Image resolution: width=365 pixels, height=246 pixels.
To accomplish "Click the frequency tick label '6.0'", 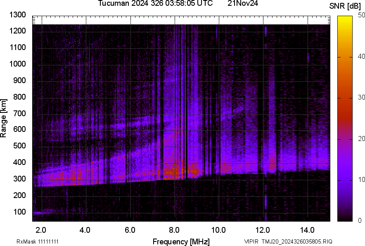I will (x=130, y=230).
